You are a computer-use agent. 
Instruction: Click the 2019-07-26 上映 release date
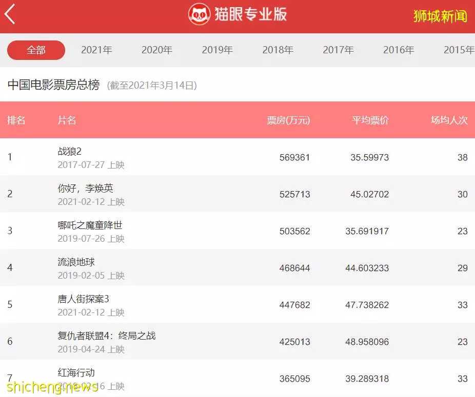point(91,239)
